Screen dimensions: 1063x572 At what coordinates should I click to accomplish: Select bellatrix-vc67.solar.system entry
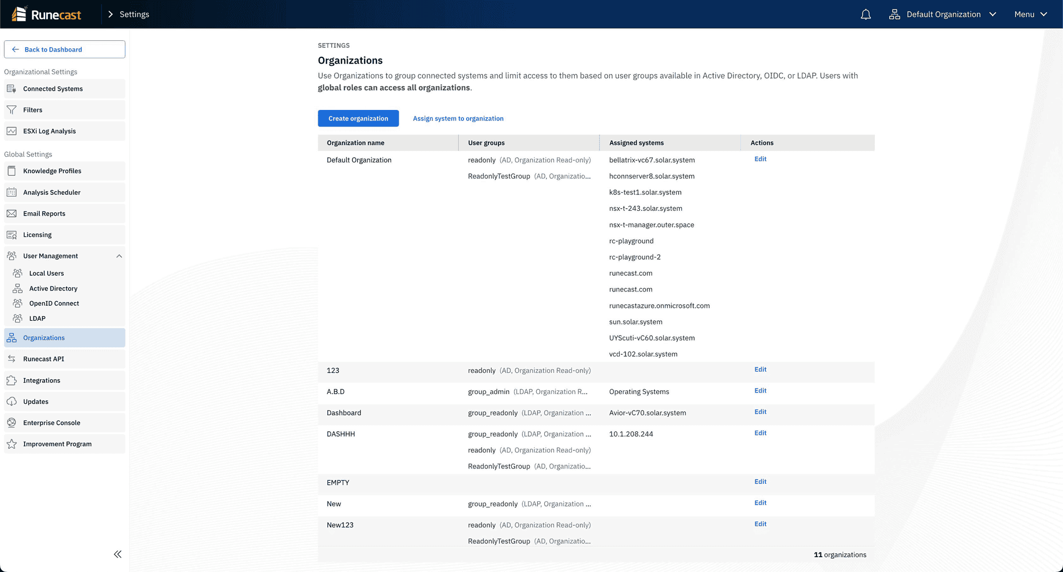pyautogui.click(x=652, y=160)
